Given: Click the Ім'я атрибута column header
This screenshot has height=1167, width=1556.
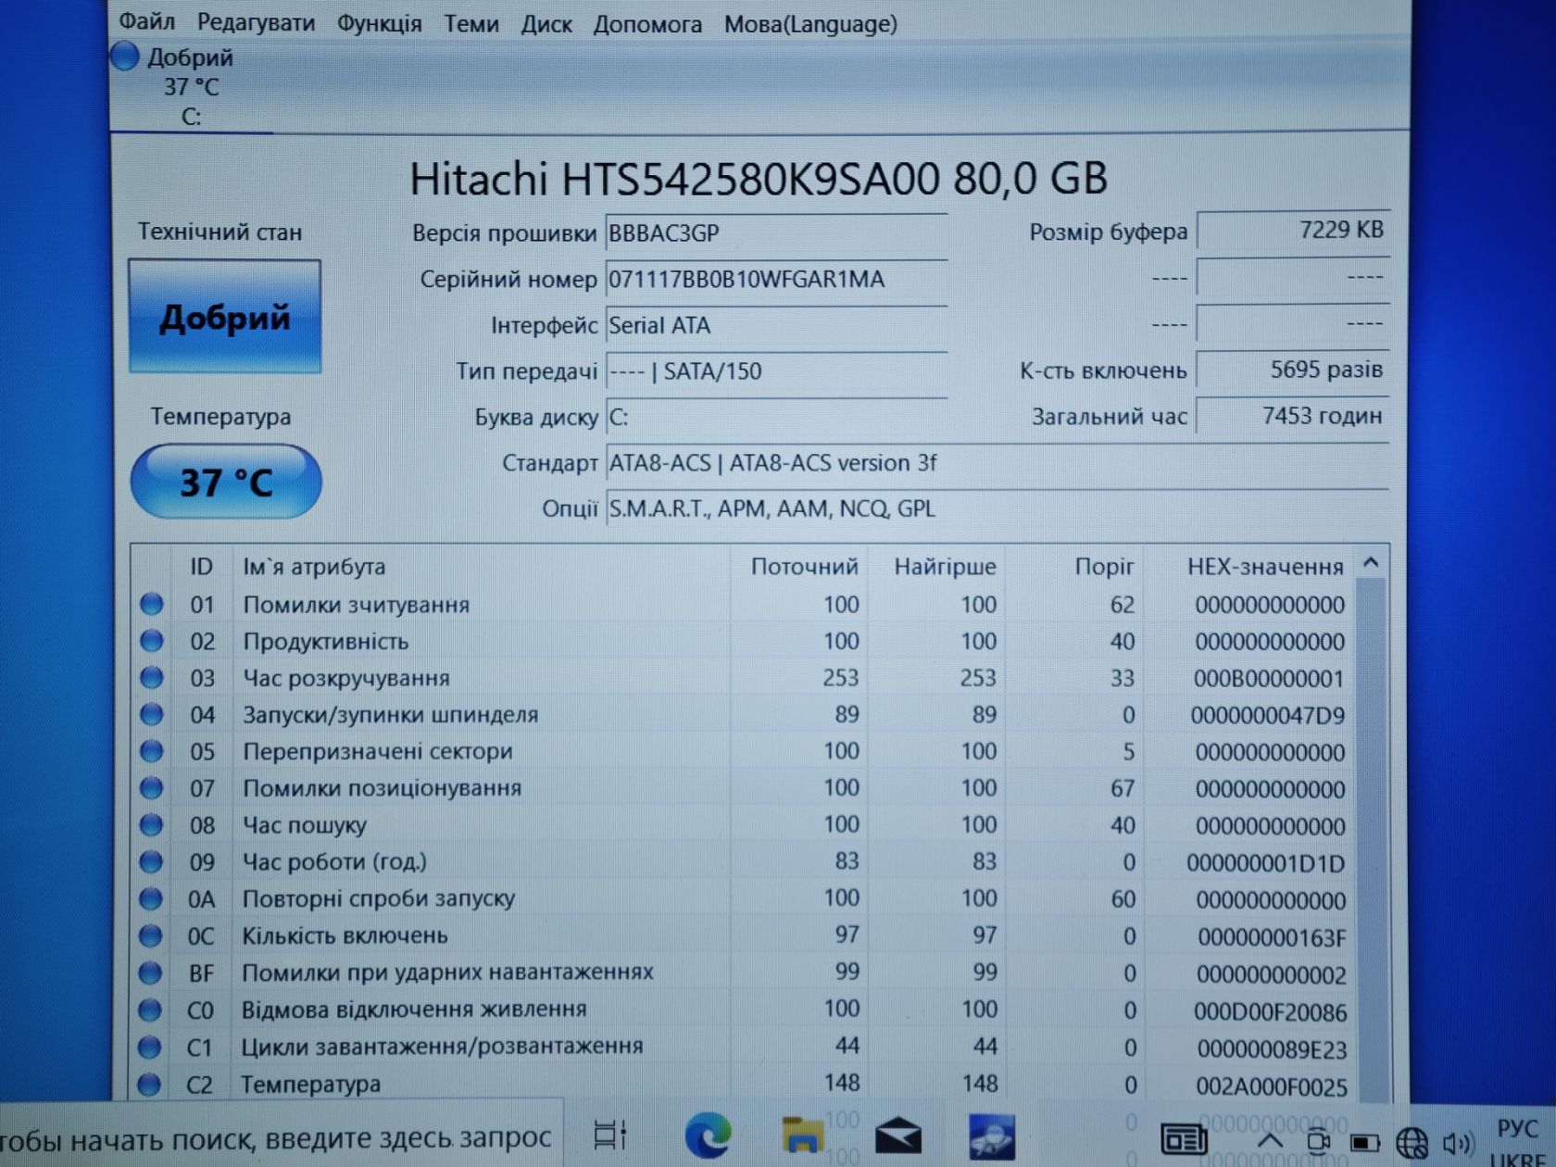Looking at the screenshot, I should (314, 567).
